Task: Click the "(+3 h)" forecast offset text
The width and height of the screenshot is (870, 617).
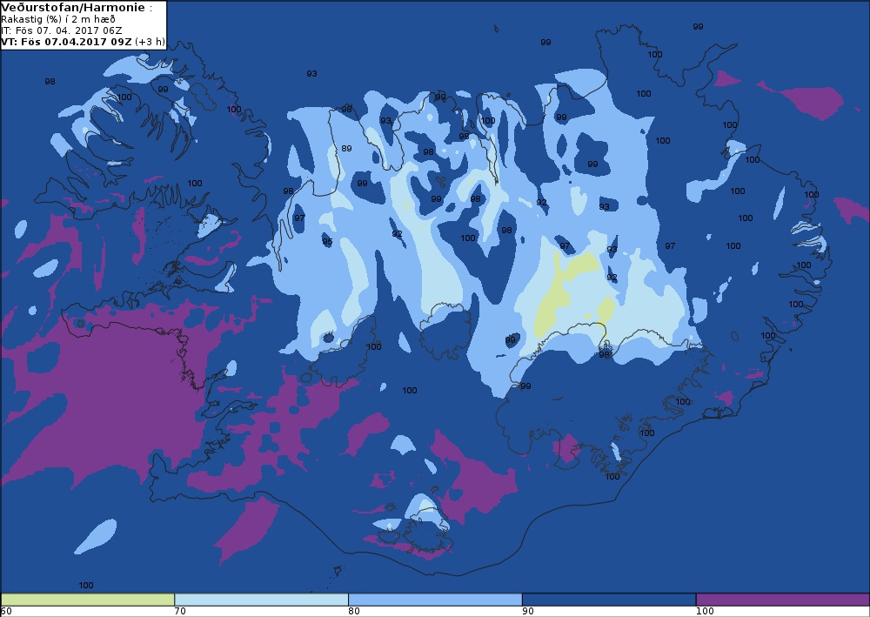Action: [x=150, y=42]
